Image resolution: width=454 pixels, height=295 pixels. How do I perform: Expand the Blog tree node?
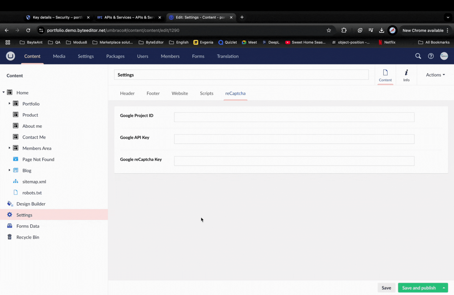coord(9,170)
